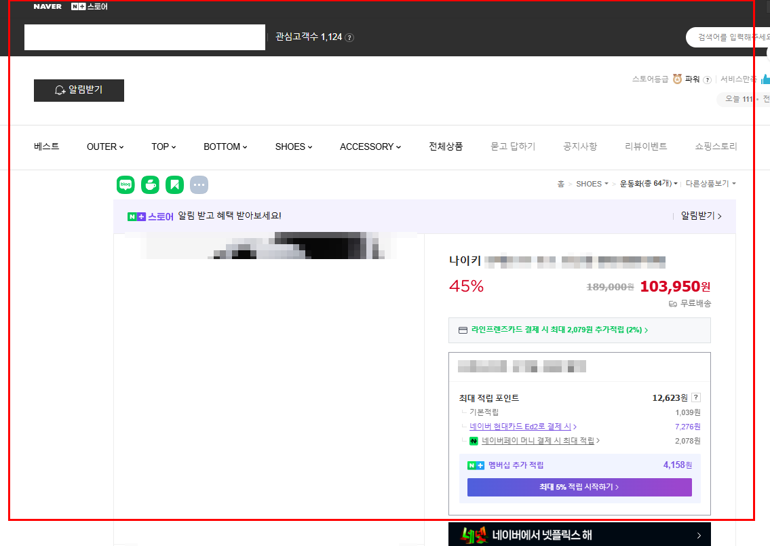Click the 스토어등급 label

point(650,79)
